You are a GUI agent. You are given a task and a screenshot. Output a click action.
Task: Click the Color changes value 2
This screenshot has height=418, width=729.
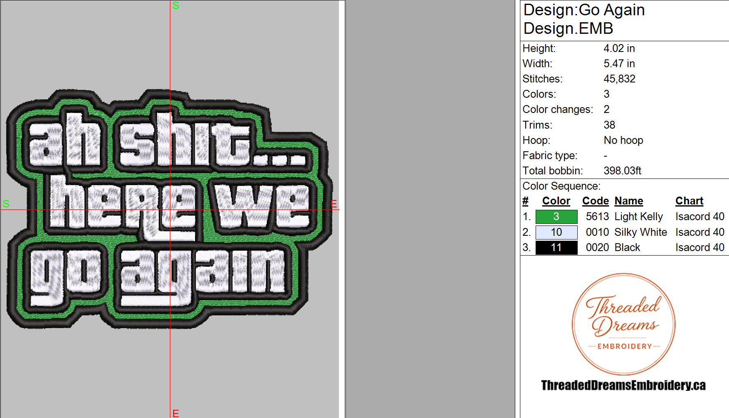point(607,109)
